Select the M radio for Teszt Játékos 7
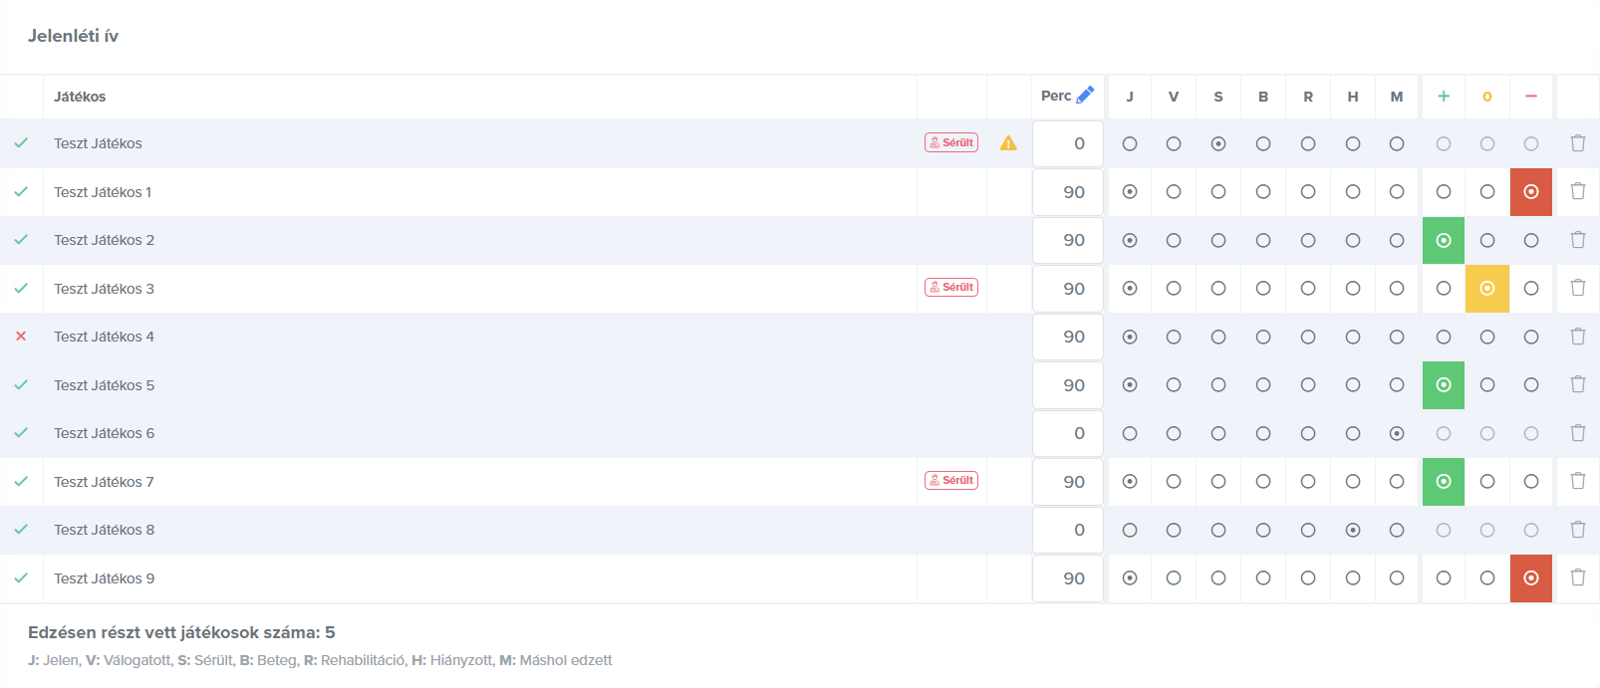This screenshot has width=1600, height=688. tap(1397, 481)
